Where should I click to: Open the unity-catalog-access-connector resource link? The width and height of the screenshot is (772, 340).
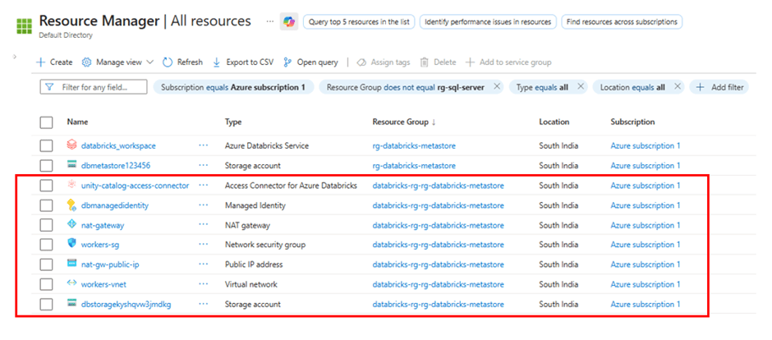tap(135, 186)
